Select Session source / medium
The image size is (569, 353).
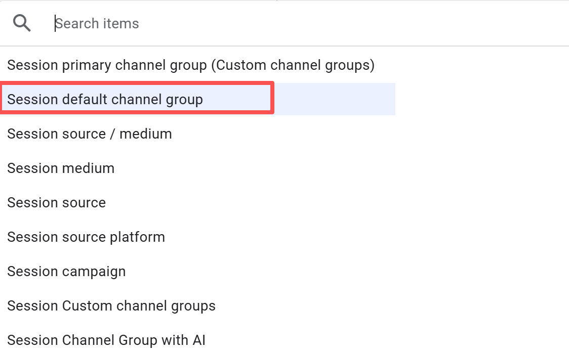(90, 134)
